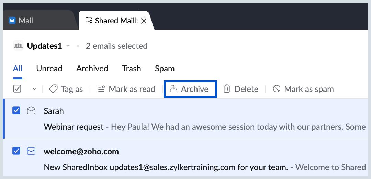
Task: Click the Tag as label icon
Action: click(53, 89)
